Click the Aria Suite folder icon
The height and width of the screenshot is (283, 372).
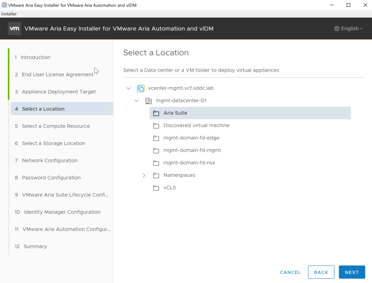[x=156, y=113]
